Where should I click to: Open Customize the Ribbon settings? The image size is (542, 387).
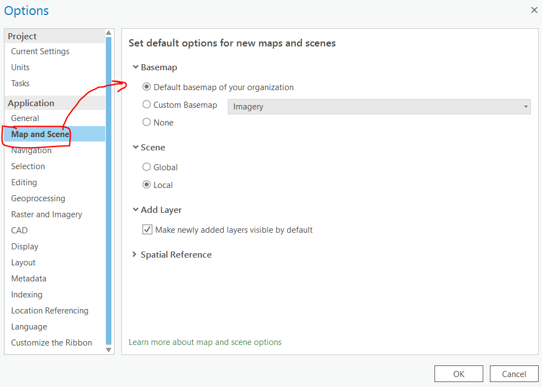[x=52, y=343]
